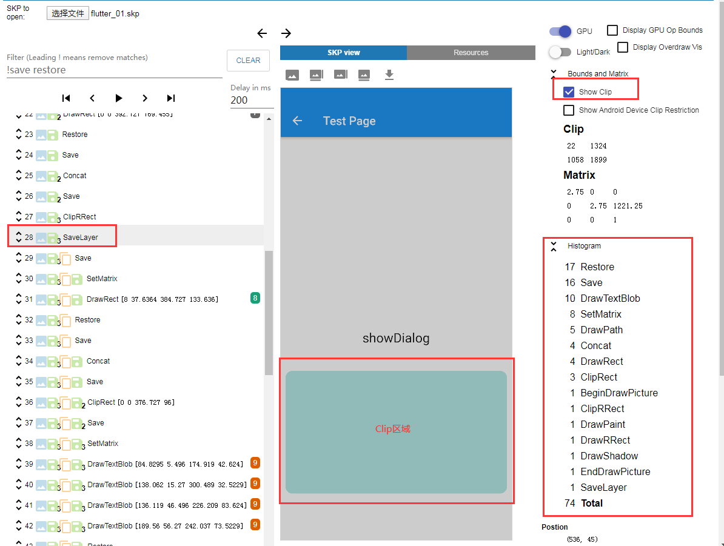Screen dimensions: 724x546
Task: Expand details of row 28 SaveLayer
Action: coord(18,237)
